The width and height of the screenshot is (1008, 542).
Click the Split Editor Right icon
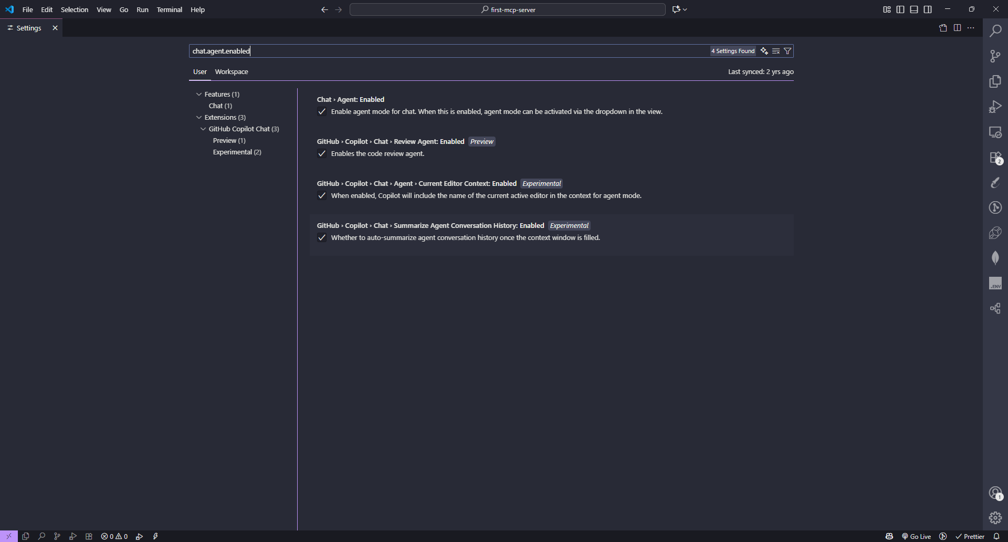click(x=957, y=28)
